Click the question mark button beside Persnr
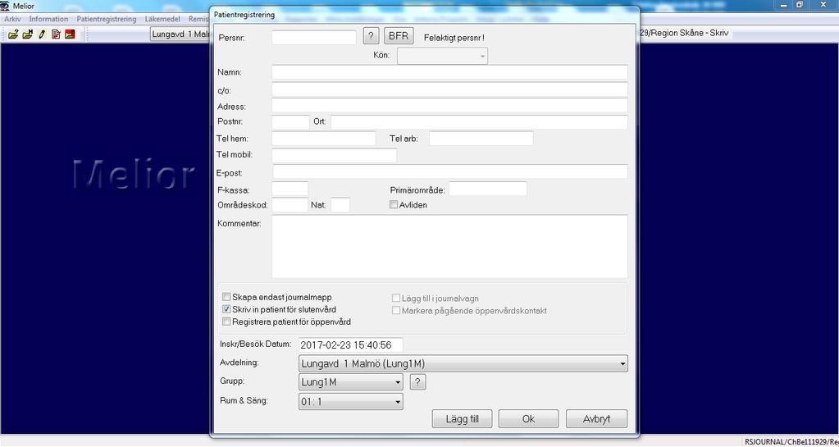Screen dimensions: 839x447 point(372,36)
